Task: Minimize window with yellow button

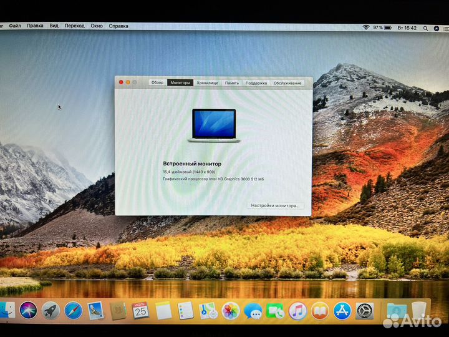Action: pos(128,82)
